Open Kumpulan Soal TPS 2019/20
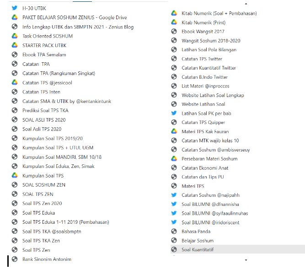 click(53, 138)
